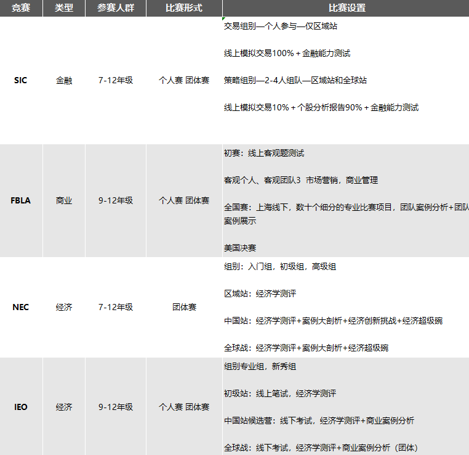
Task: Click 个人赛 团体赛 in SIC row
Action: pos(184,80)
